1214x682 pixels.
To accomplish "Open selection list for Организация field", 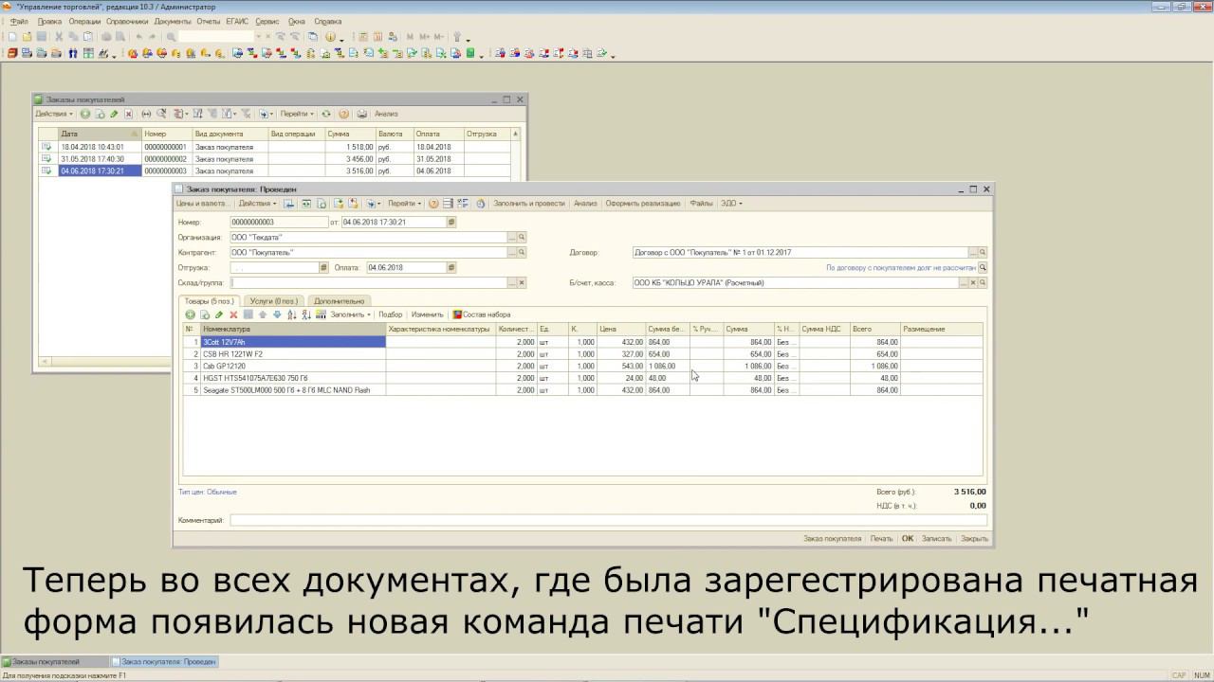I will [x=512, y=238].
